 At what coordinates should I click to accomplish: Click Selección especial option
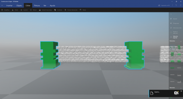tap(174, 37)
